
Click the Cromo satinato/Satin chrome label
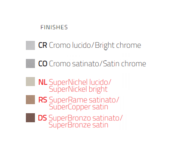click(x=97, y=64)
